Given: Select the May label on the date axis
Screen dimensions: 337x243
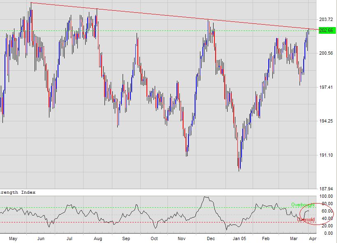Looking at the screenshot, I should point(13,238).
